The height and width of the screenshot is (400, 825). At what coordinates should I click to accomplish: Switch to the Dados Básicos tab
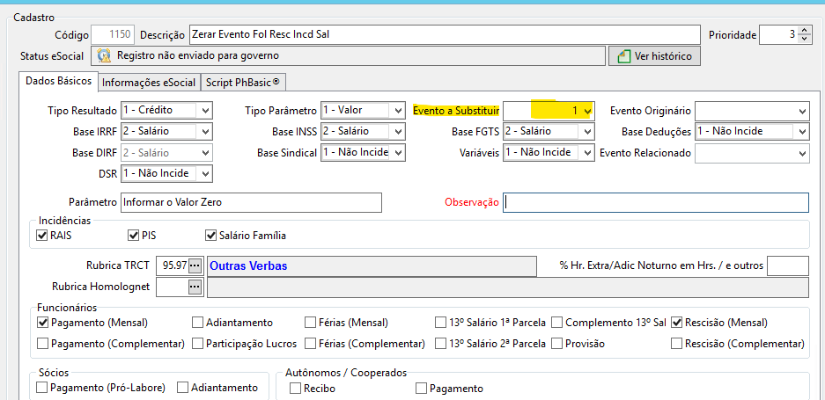(58, 82)
